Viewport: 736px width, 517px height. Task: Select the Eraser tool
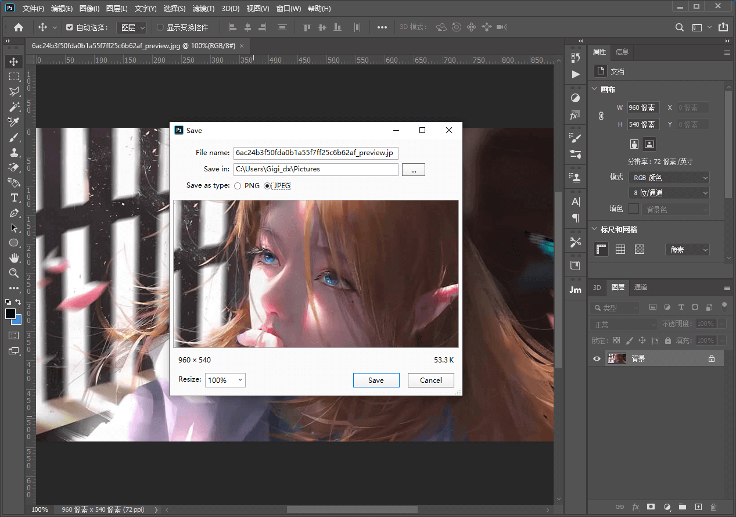click(14, 167)
